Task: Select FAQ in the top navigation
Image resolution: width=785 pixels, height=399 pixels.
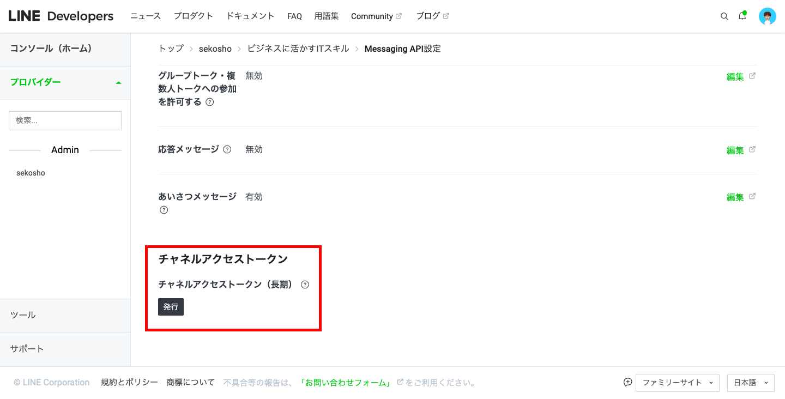Action: coord(294,16)
